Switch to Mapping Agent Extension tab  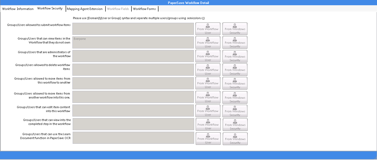(x=85, y=9)
